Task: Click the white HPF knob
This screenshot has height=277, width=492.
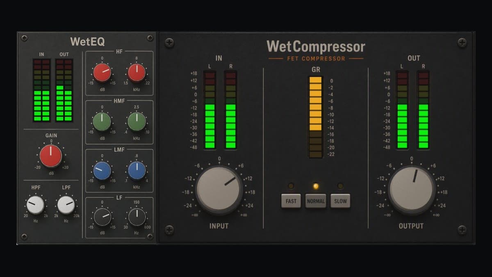Action: point(35,205)
